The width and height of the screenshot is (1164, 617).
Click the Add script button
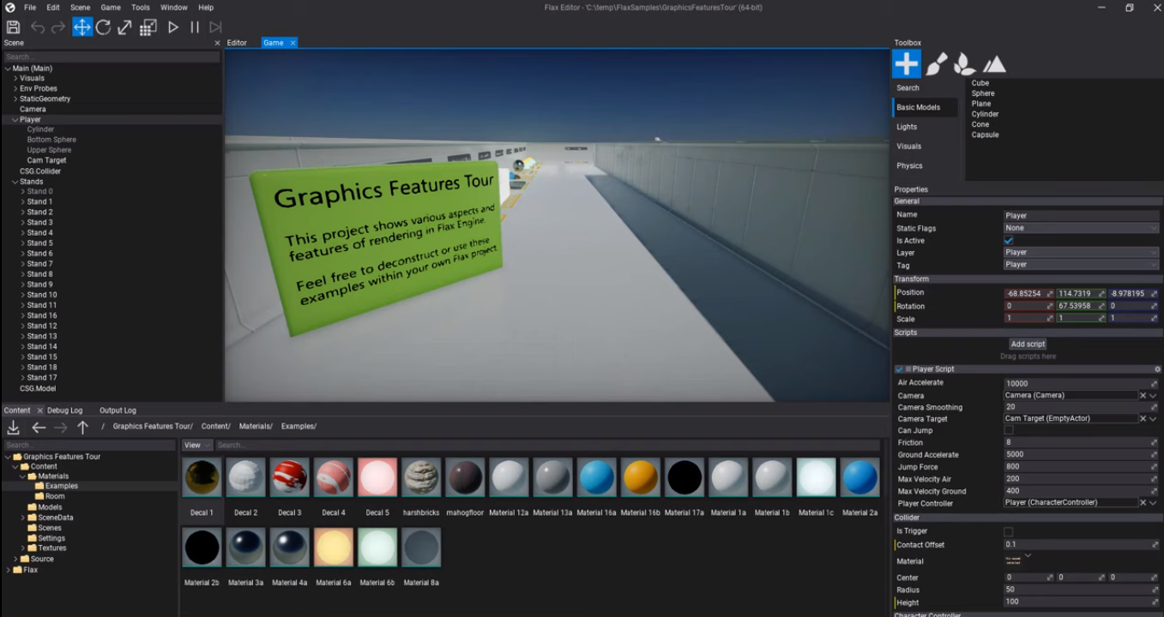click(1027, 344)
